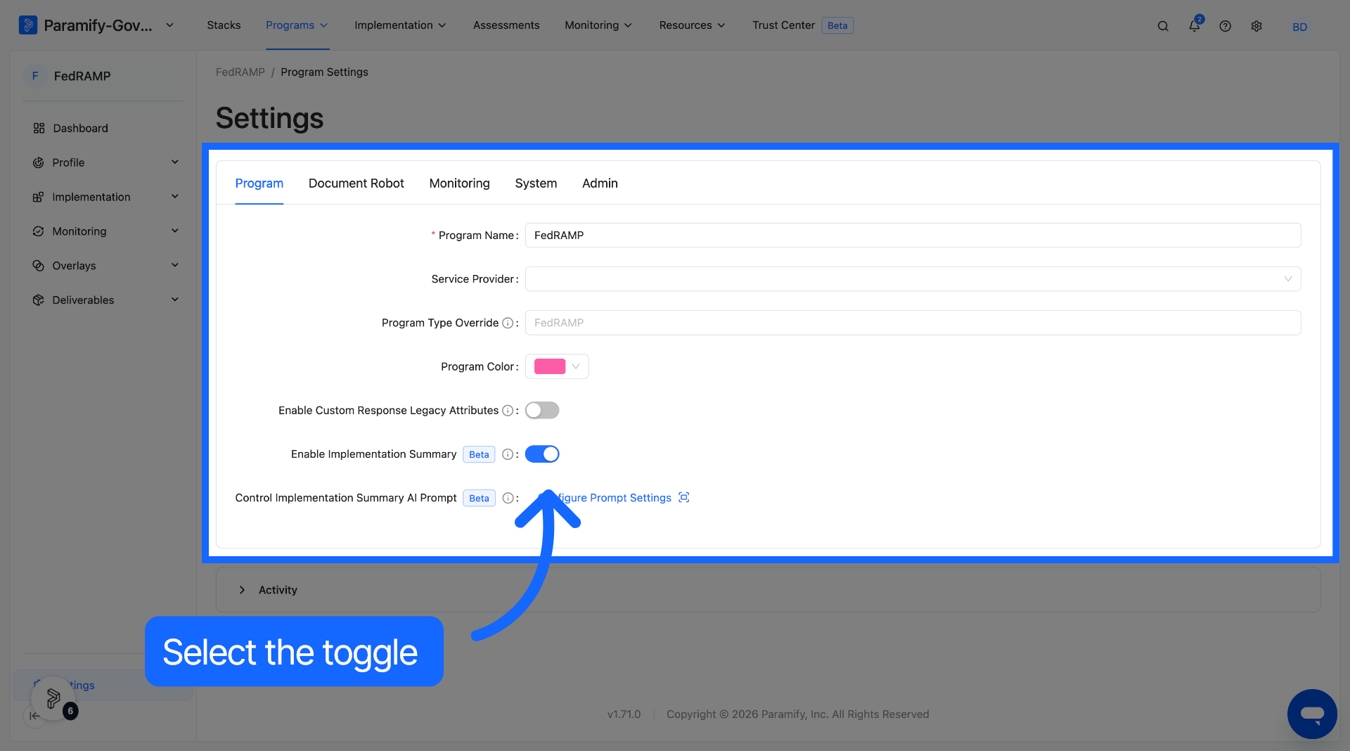The width and height of the screenshot is (1350, 751).
Task: Click the Program Type Override field
Action: [913, 323]
